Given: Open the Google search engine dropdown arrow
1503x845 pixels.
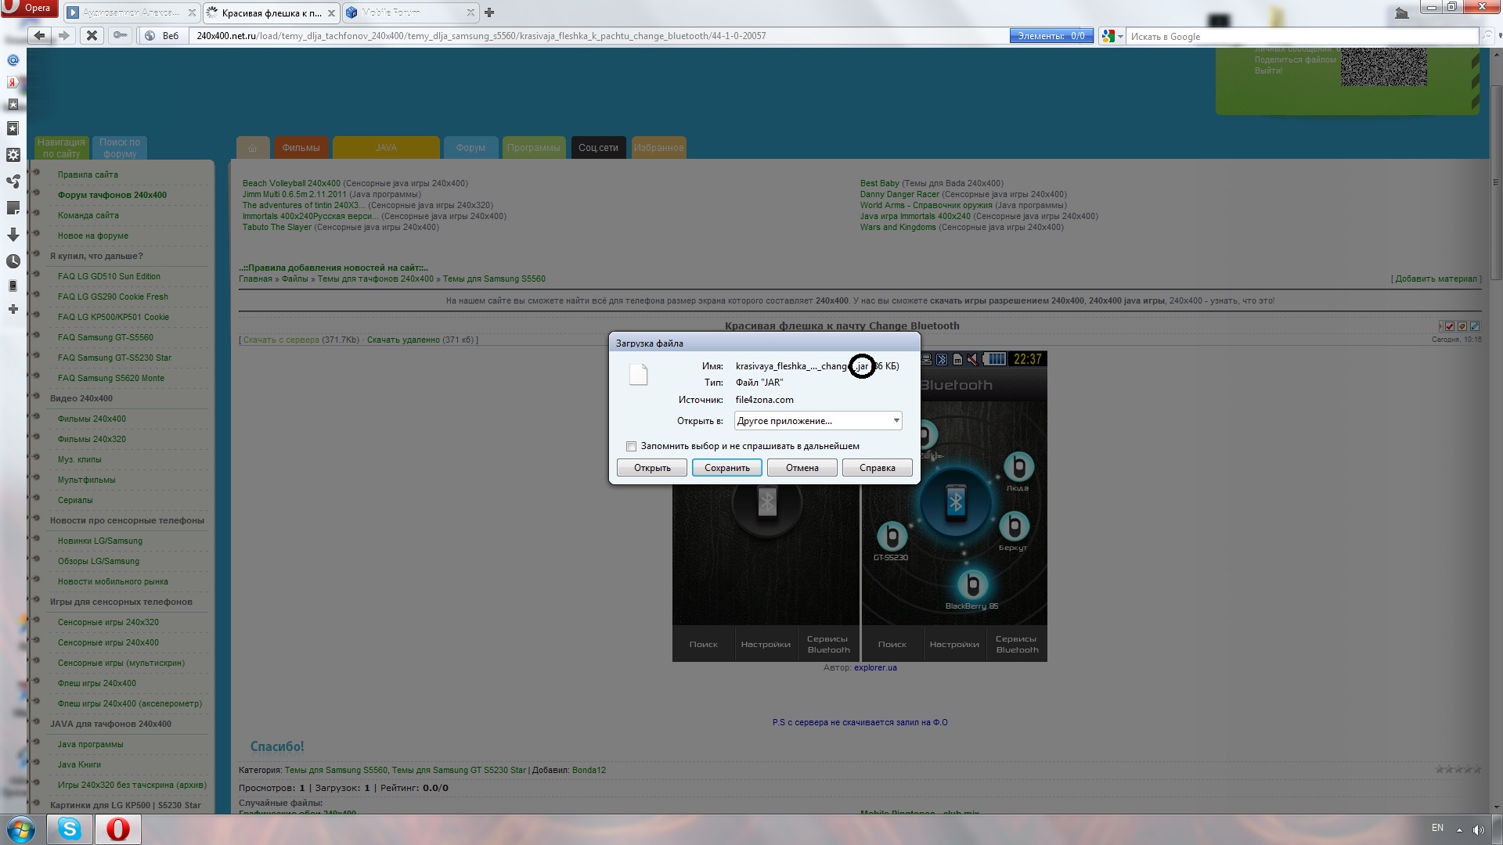Looking at the screenshot, I should coord(1120,36).
